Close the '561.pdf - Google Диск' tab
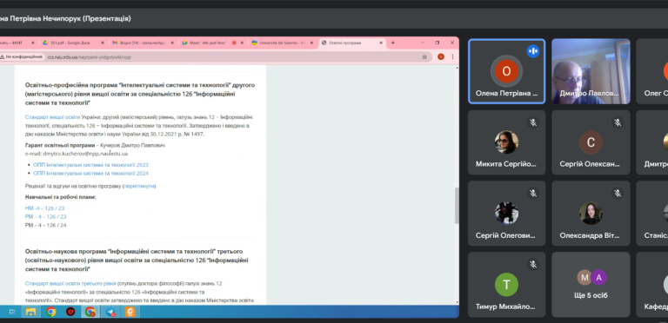This screenshot has width=668, height=323. pos(103,43)
